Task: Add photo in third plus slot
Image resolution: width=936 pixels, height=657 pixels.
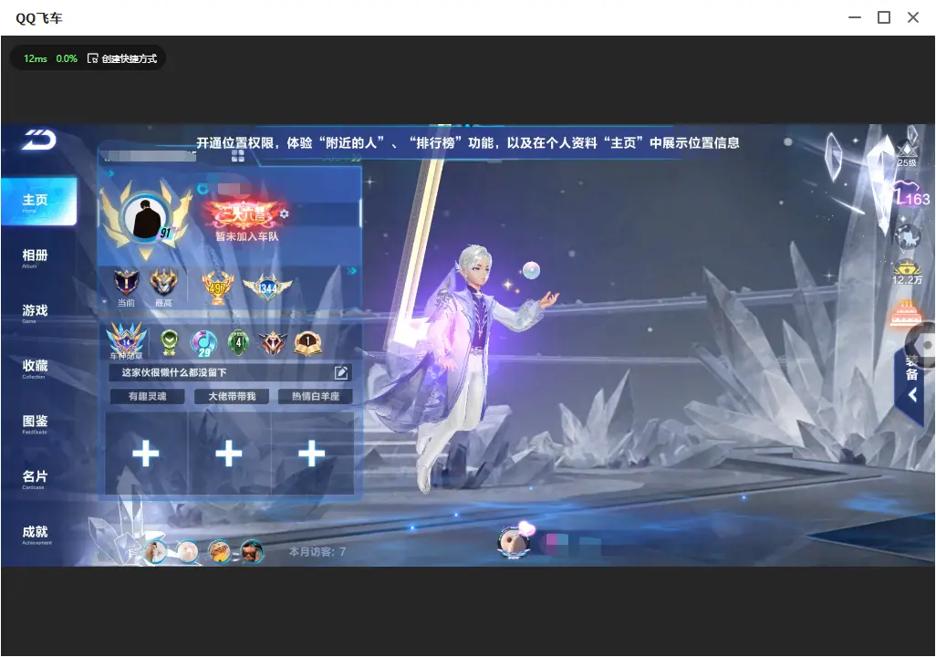Action: pos(312,454)
